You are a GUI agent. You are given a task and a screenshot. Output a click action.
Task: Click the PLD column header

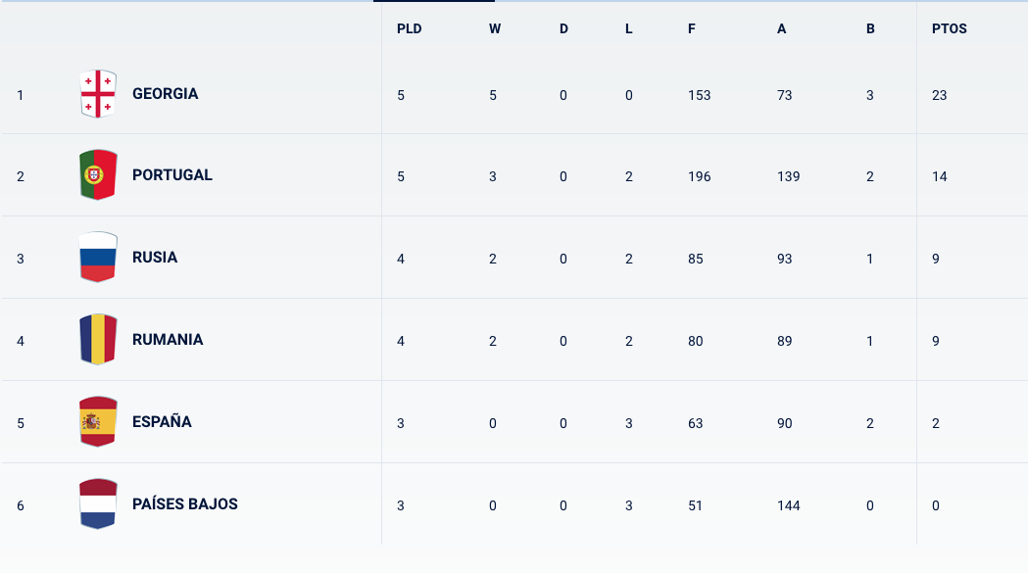coord(409,28)
